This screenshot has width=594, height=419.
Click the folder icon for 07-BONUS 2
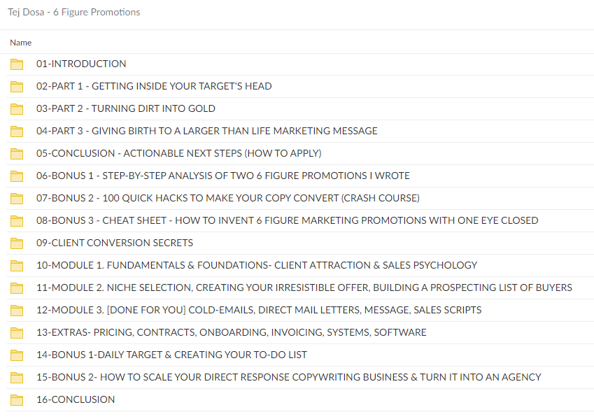point(17,198)
